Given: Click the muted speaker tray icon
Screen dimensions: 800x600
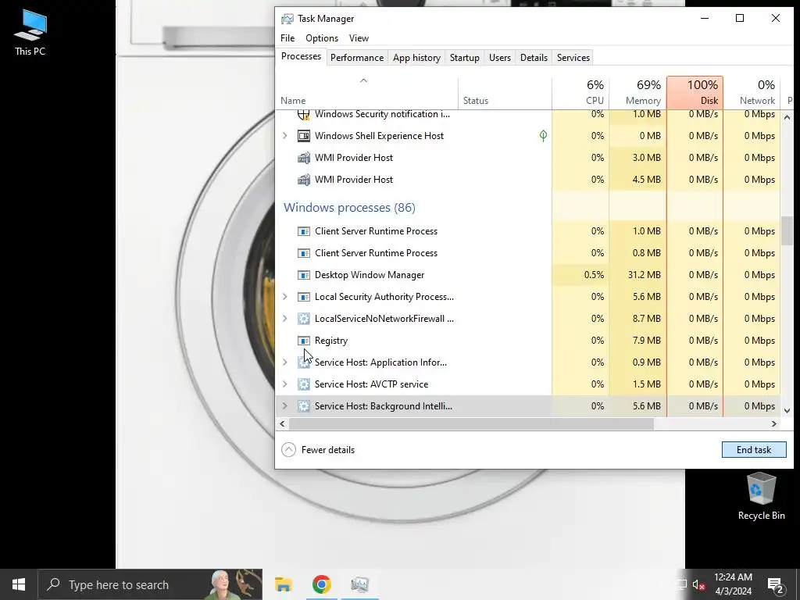Looking at the screenshot, I should click(698, 585).
